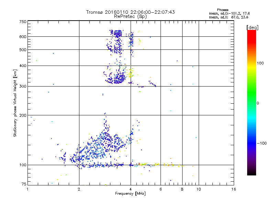The height and width of the screenshot is (206, 275).
Task: Click the "1" frequency axis tick label
Action: [x=27, y=189]
